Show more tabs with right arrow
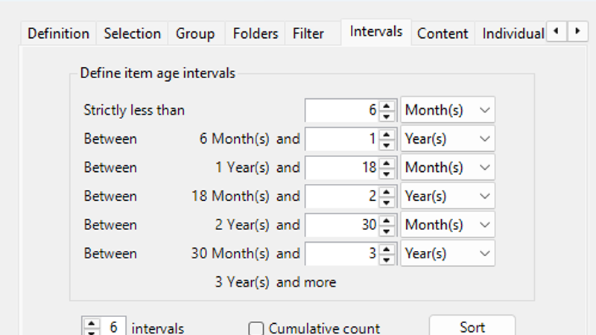This screenshot has width=596, height=335. [577, 31]
